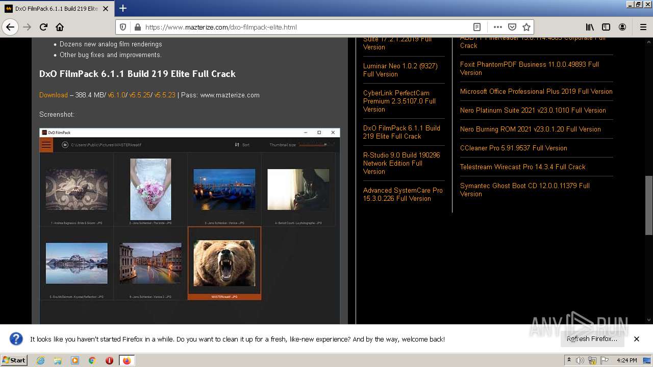Screen dimensions: 653x367
Task: Open Foxit PhantomPDF Business link
Action: (x=530, y=68)
